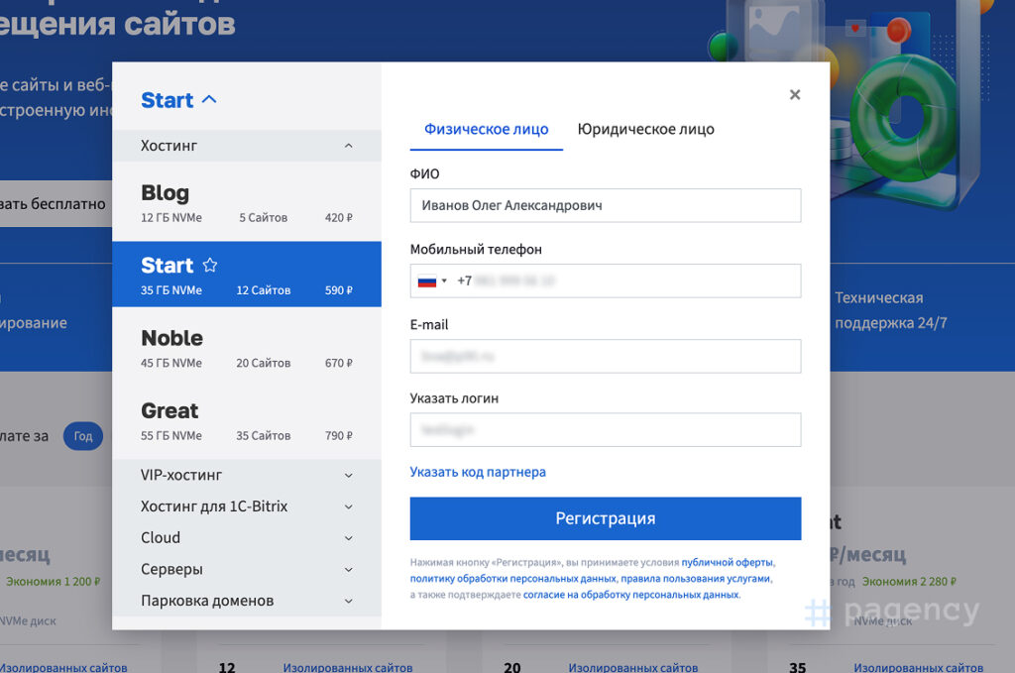The width and height of the screenshot is (1015, 673).
Task: Click the E-mail input field
Action: [606, 356]
